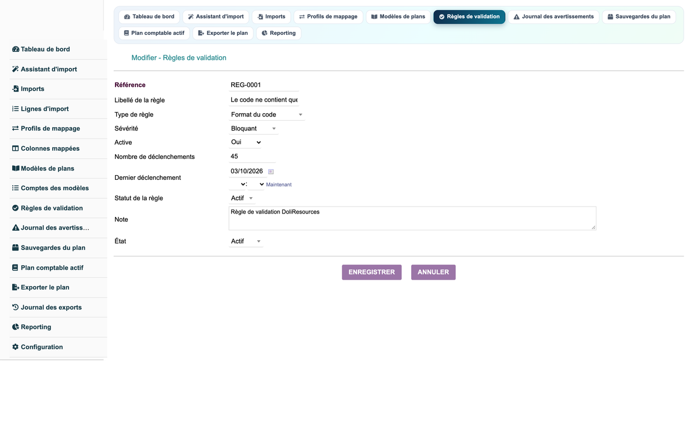697x431 pixels.
Task: Click the magic wand icon beside Assistant d'import in sidebar
Action: 16,69
